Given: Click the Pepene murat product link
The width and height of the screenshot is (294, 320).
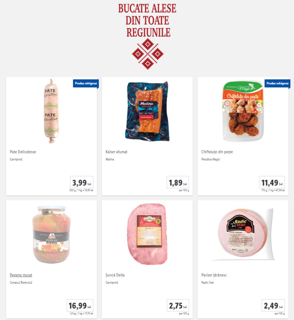Looking at the screenshot, I should click(21, 275).
